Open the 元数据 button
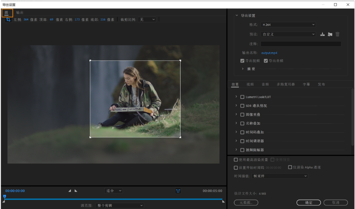The image size is (355, 209). click(x=246, y=203)
